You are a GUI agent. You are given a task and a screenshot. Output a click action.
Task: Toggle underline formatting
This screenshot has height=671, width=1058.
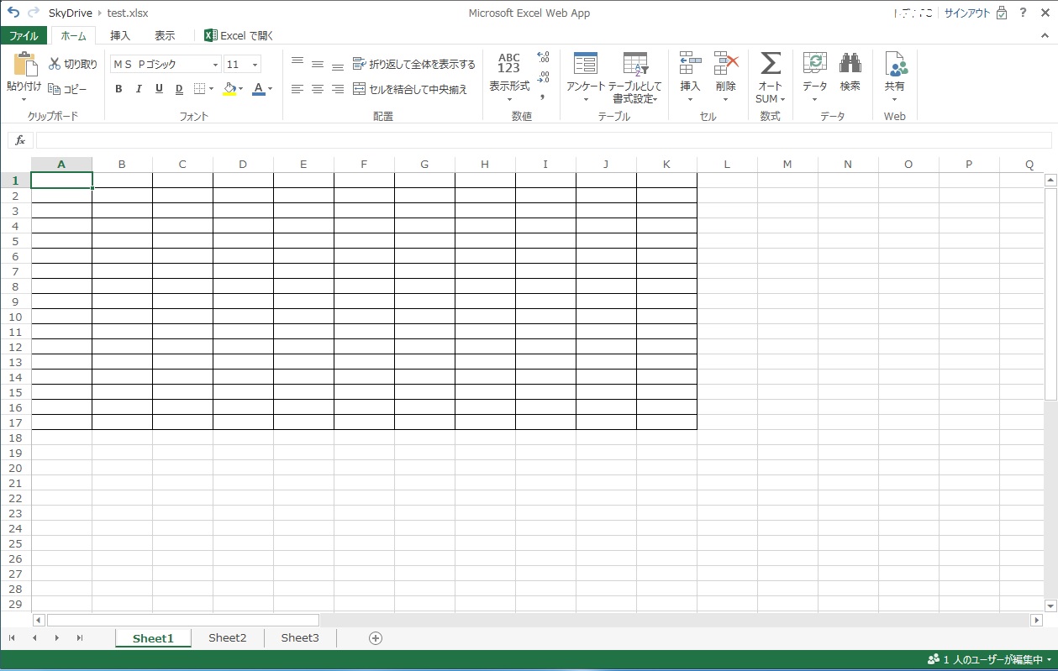159,89
